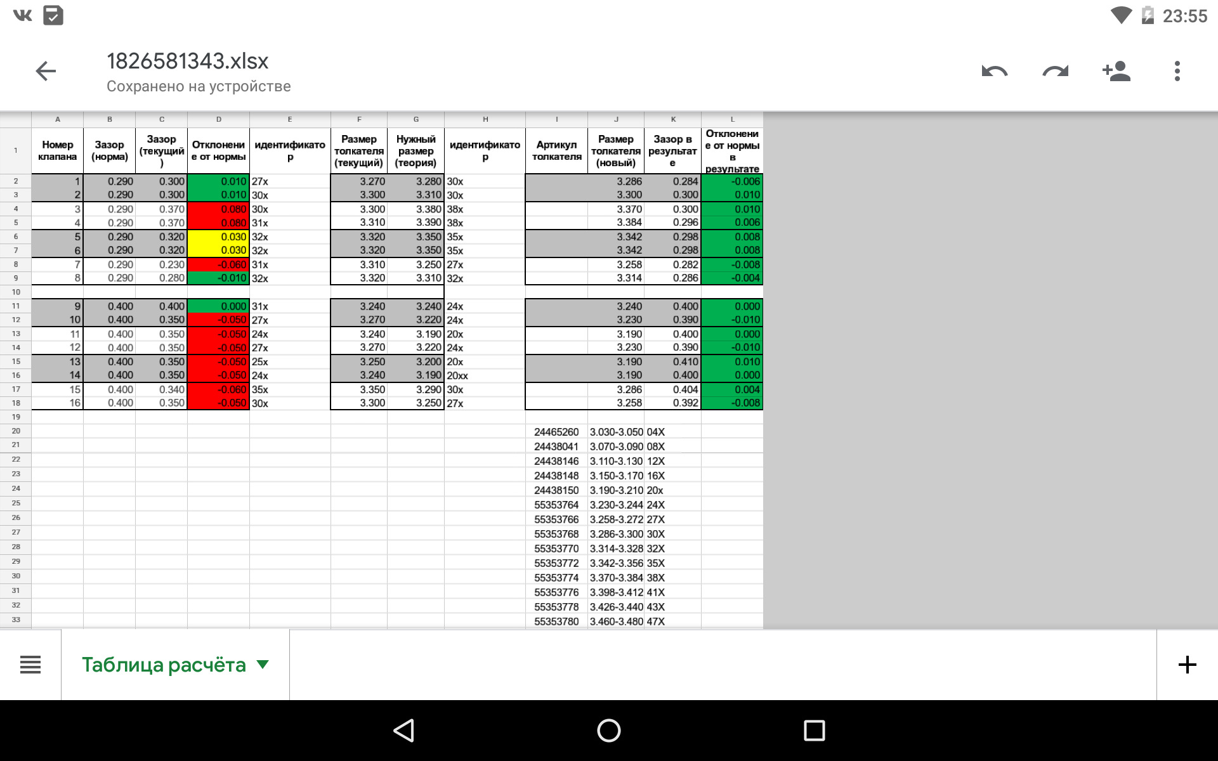The height and width of the screenshot is (761, 1218).
Task: Select the Зазор в результате header cell
Action: (x=673, y=150)
